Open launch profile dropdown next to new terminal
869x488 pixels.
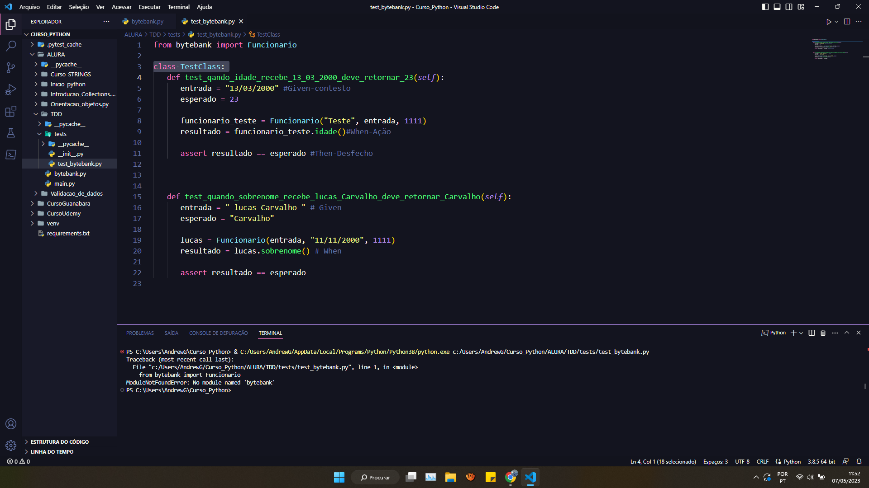[x=801, y=333]
